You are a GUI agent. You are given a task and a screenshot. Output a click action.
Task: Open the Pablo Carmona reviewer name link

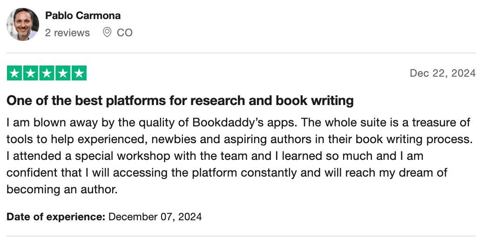(83, 15)
